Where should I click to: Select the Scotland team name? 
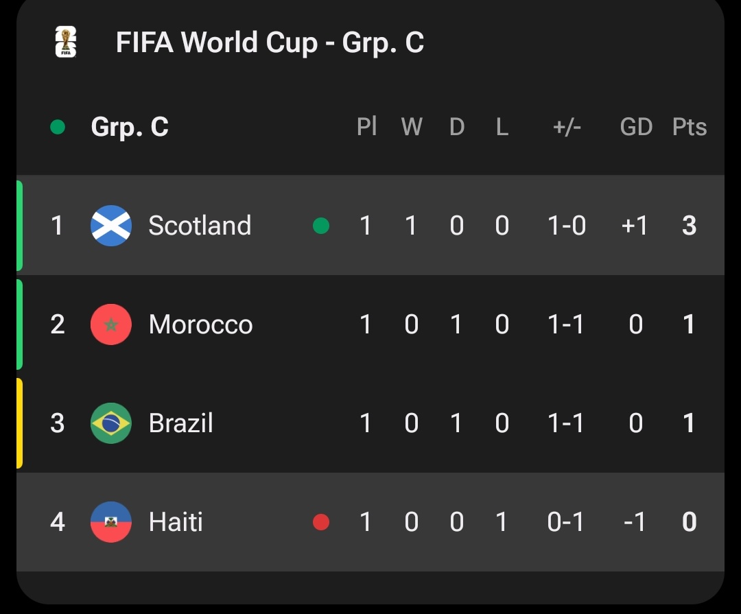(200, 226)
